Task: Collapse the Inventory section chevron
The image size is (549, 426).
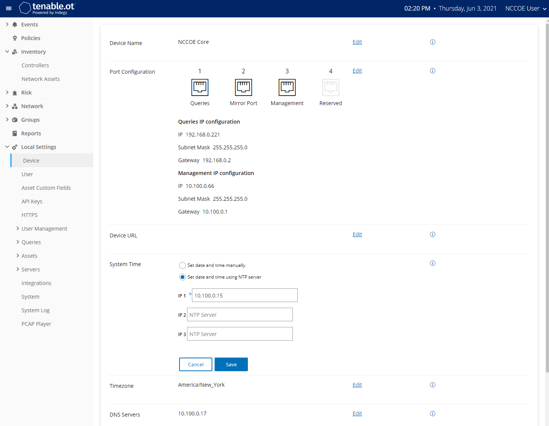Action: point(7,51)
